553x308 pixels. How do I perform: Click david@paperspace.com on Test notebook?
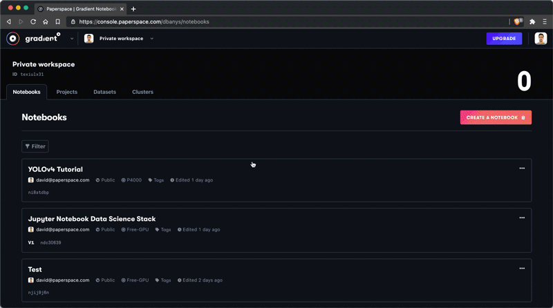(62, 280)
